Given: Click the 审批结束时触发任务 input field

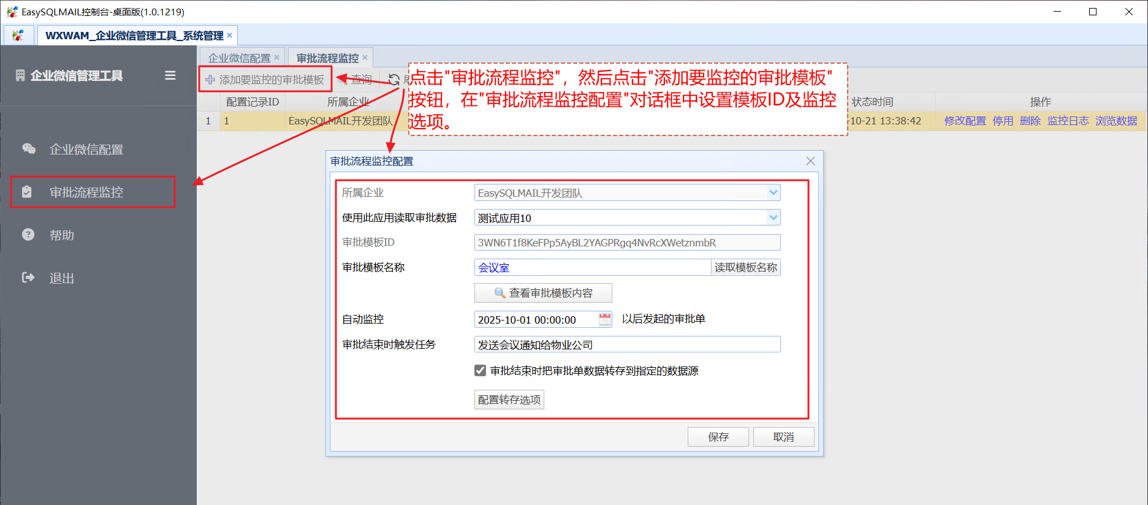Looking at the screenshot, I should 627,344.
